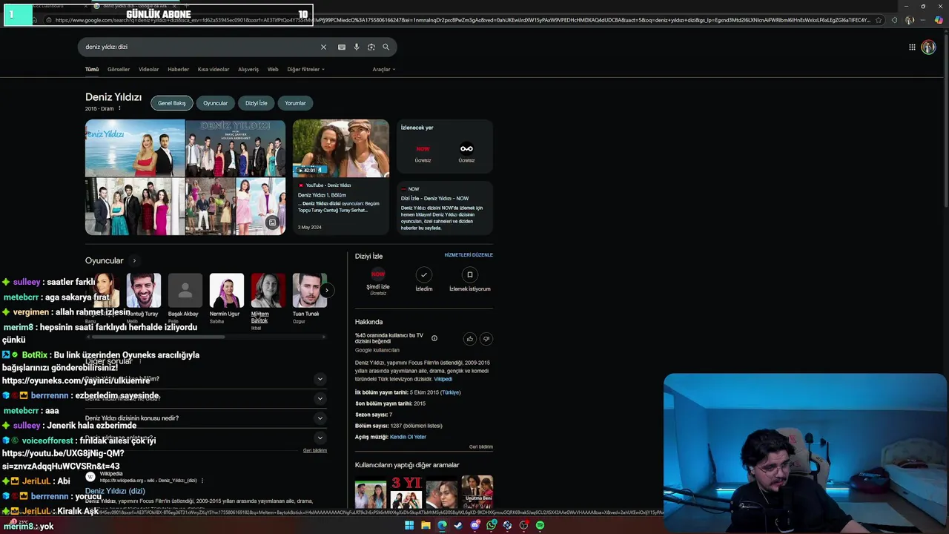Open Kendin Ol Yeter theme link
Viewport: 949px width, 534px height.
(408, 437)
